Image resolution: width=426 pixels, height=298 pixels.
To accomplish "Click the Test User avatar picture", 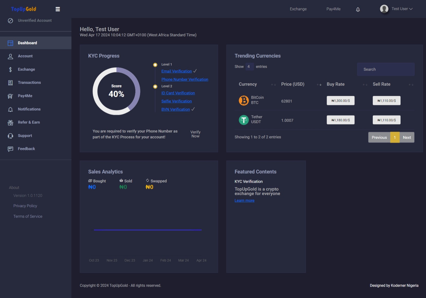I will tap(384, 9).
